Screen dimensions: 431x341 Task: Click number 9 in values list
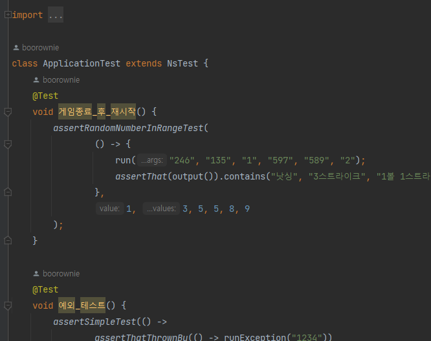(x=247, y=209)
